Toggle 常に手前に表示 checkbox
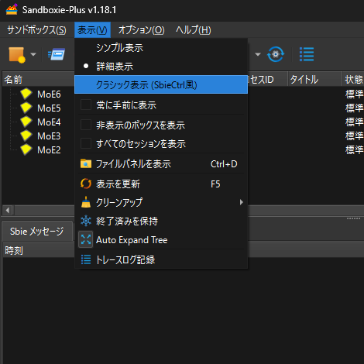 click(x=86, y=105)
